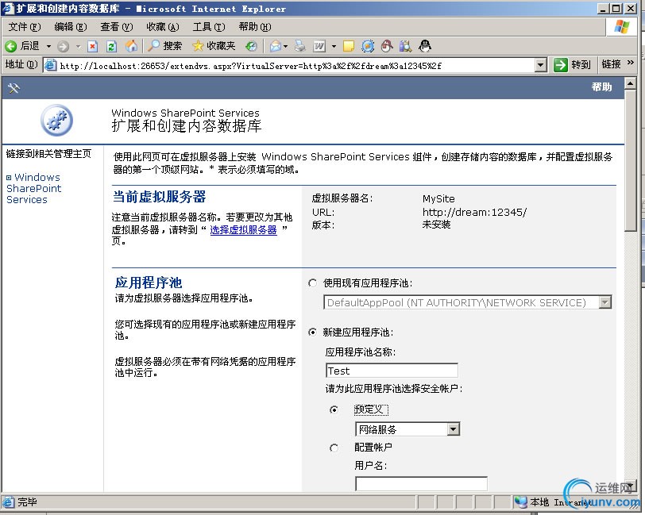Viewport: 645px width, 515px height.
Task: Click the page icon in the address bar
Action: tap(51, 65)
